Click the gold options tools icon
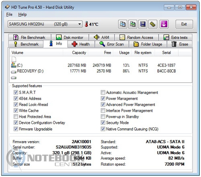The width and height of the screenshot is (201, 177). tap(153, 24)
